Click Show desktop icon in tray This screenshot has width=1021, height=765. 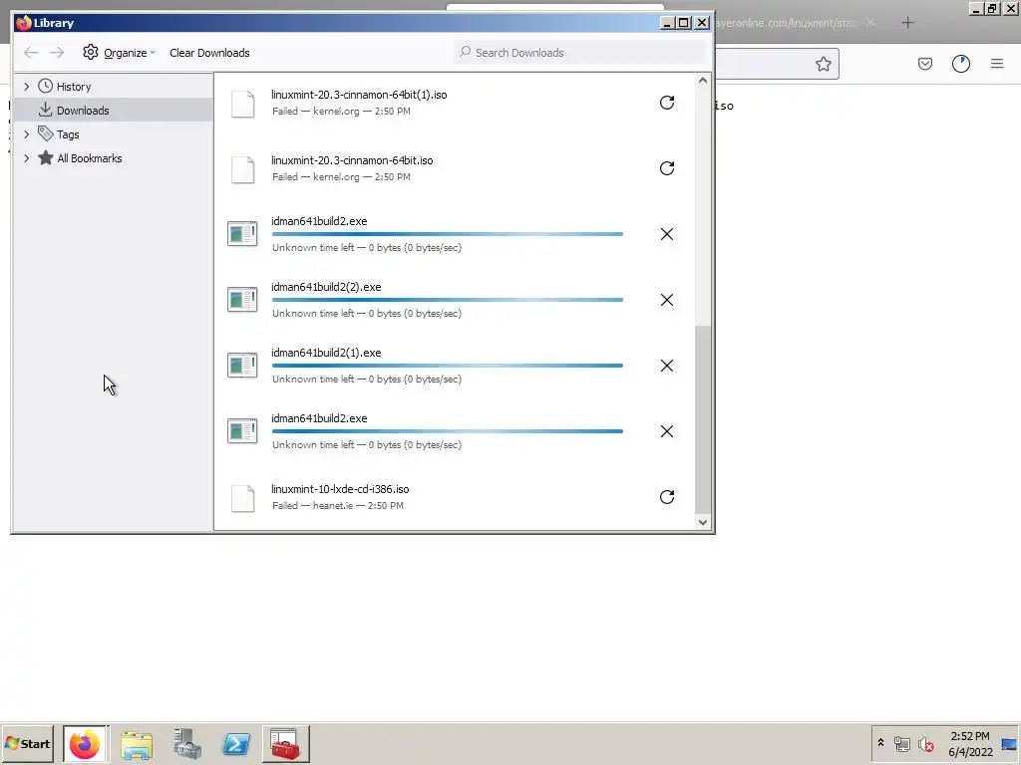click(1009, 744)
